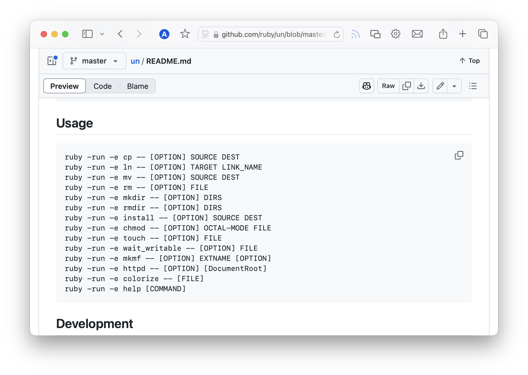Reload the current page
The height and width of the screenshot is (375, 528).
point(337,34)
